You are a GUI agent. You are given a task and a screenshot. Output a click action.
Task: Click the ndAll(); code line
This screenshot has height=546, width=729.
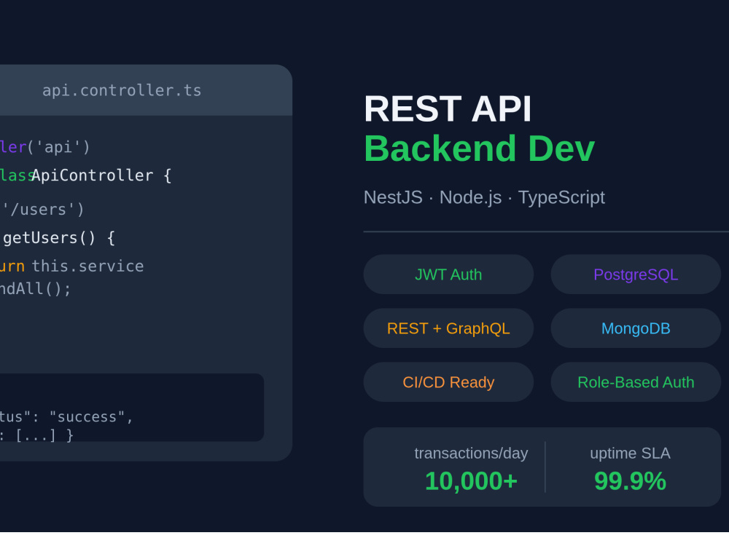click(35, 289)
